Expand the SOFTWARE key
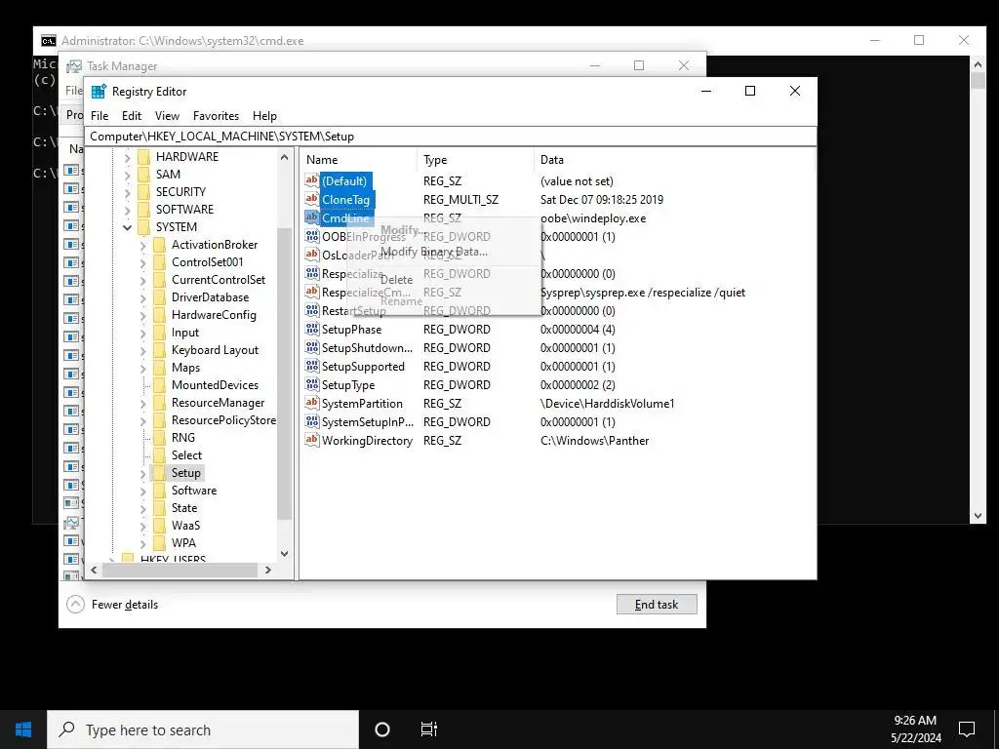 point(128,210)
